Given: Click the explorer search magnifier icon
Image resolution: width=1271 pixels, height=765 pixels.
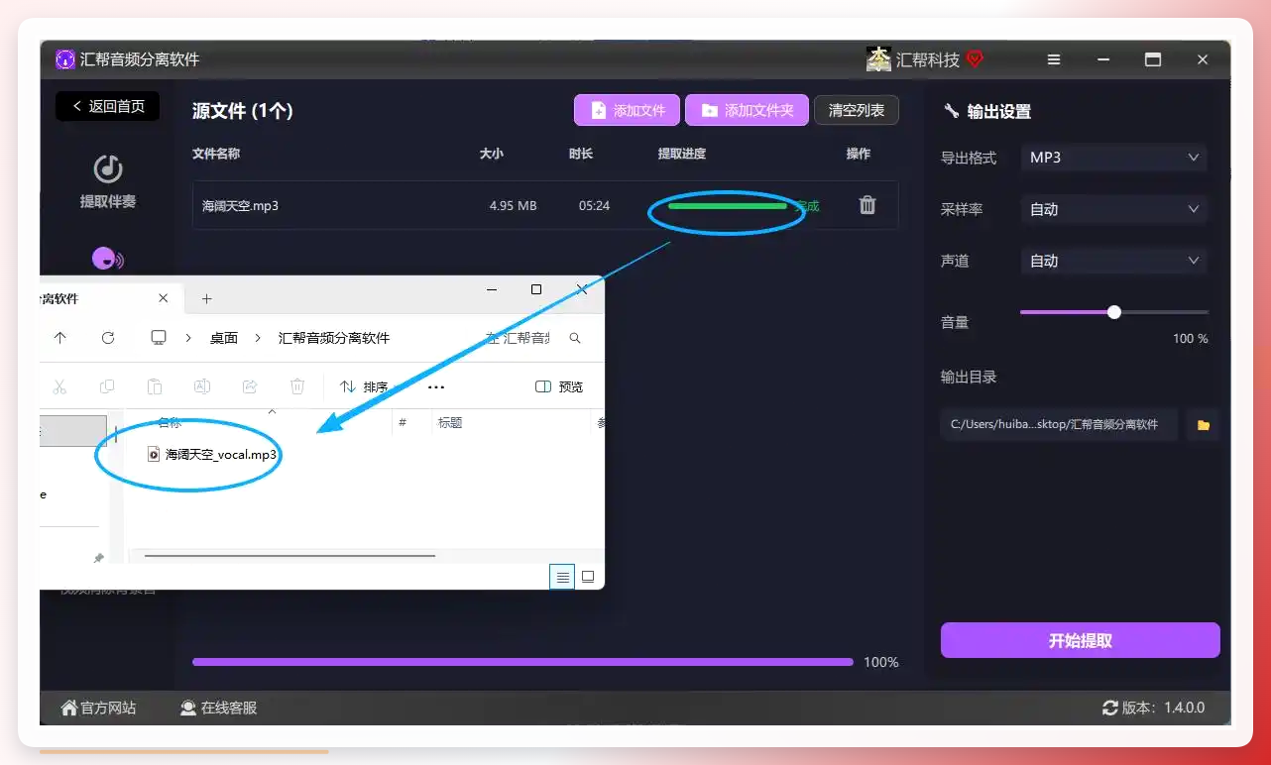Looking at the screenshot, I should tap(575, 338).
